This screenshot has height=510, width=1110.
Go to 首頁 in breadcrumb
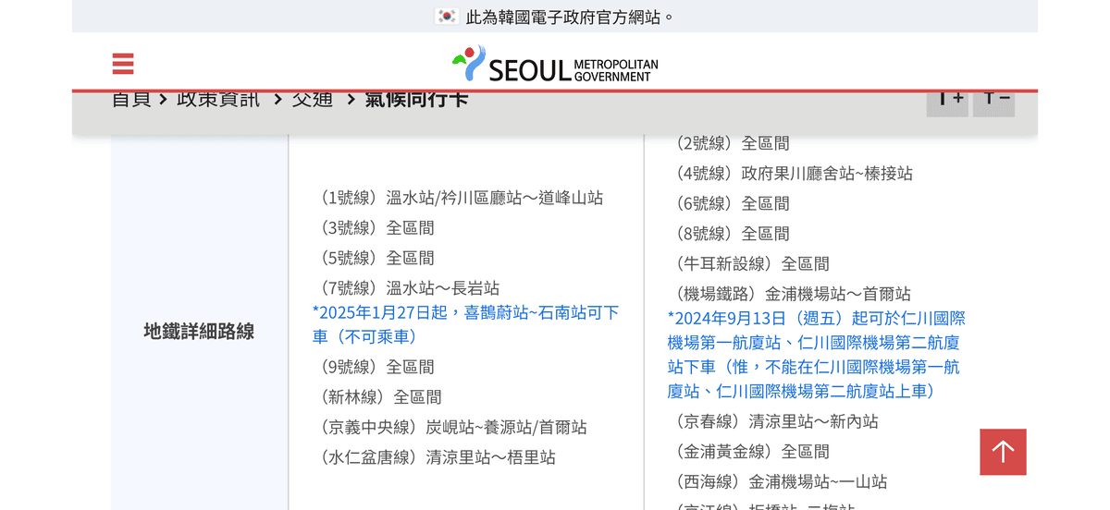(130, 99)
